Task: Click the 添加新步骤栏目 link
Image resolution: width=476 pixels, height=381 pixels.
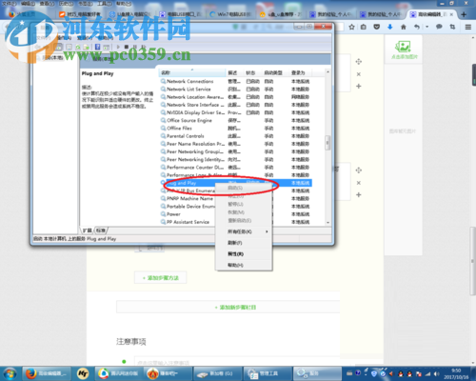Action: [235, 308]
